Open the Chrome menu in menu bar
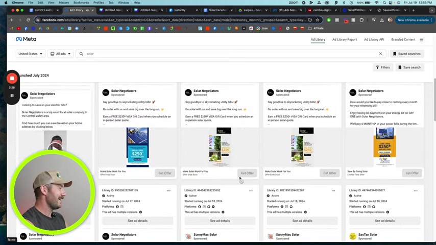Screen dimensions: 436x245 [18, 3]
